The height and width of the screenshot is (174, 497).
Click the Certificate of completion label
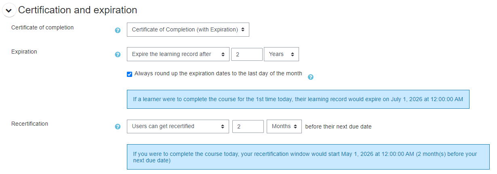point(42,28)
